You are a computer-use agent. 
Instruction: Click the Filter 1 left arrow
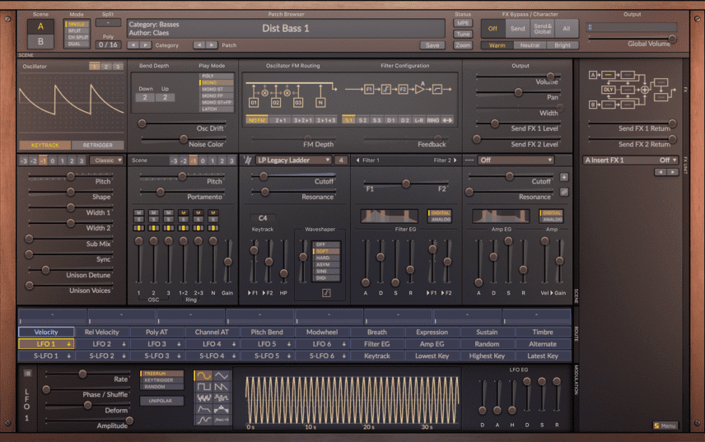[358, 160]
